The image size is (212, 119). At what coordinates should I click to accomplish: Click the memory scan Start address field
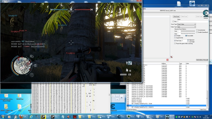pyautogui.click(x=187, y=31)
